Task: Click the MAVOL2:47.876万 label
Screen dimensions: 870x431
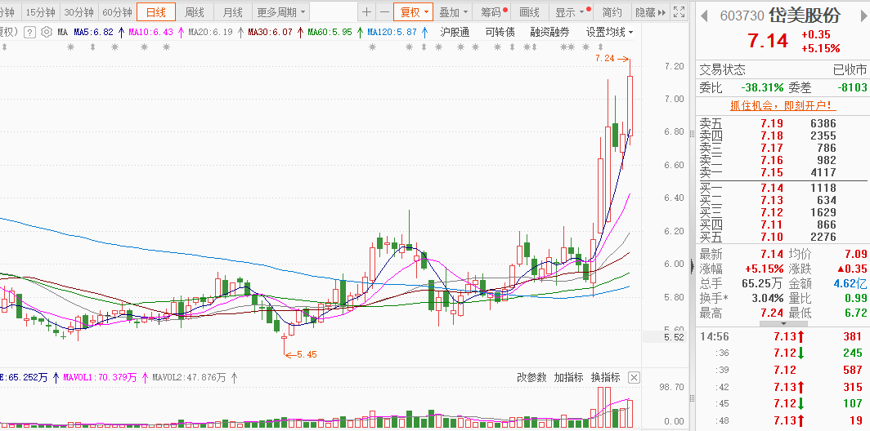Action: (190, 378)
